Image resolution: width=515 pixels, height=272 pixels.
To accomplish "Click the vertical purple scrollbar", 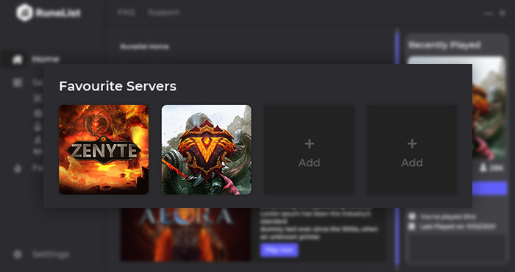I will coord(397,148).
